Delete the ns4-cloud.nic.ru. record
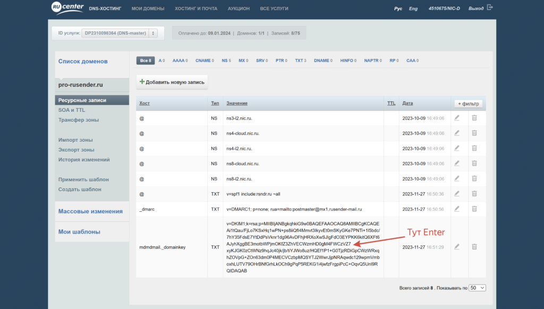The image size is (544, 309). [x=474, y=133]
